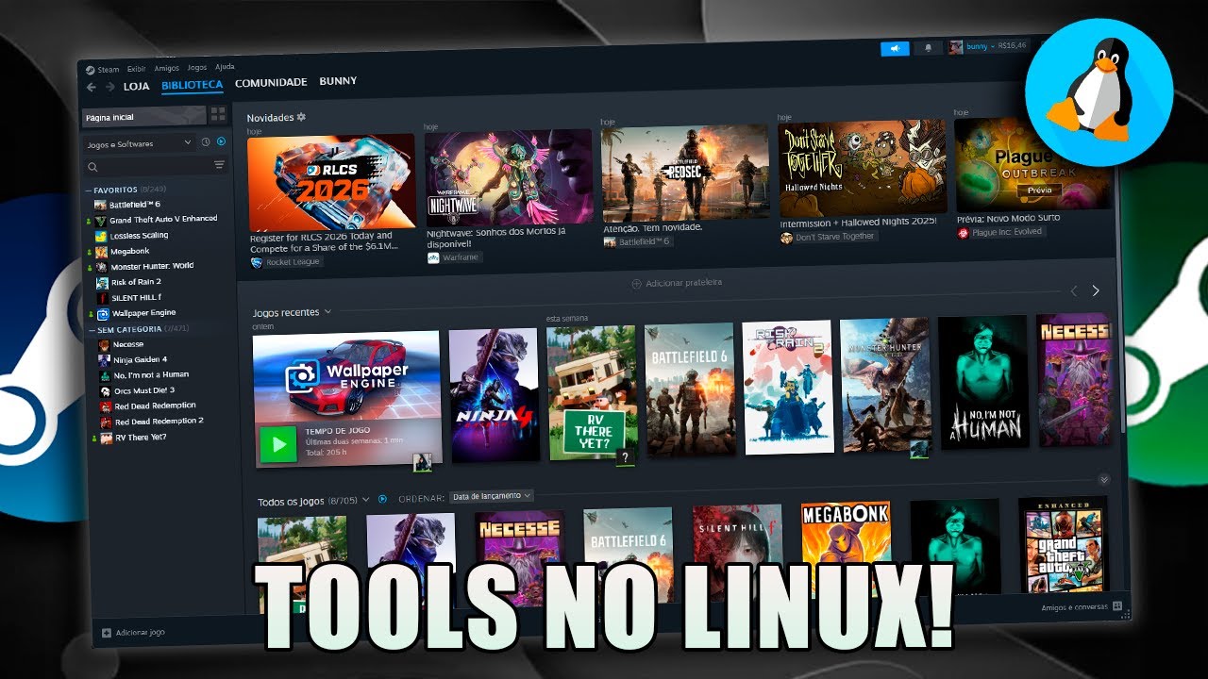This screenshot has width=1208, height=679.
Task: Open the Amigos menu
Action: coord(166,68)
